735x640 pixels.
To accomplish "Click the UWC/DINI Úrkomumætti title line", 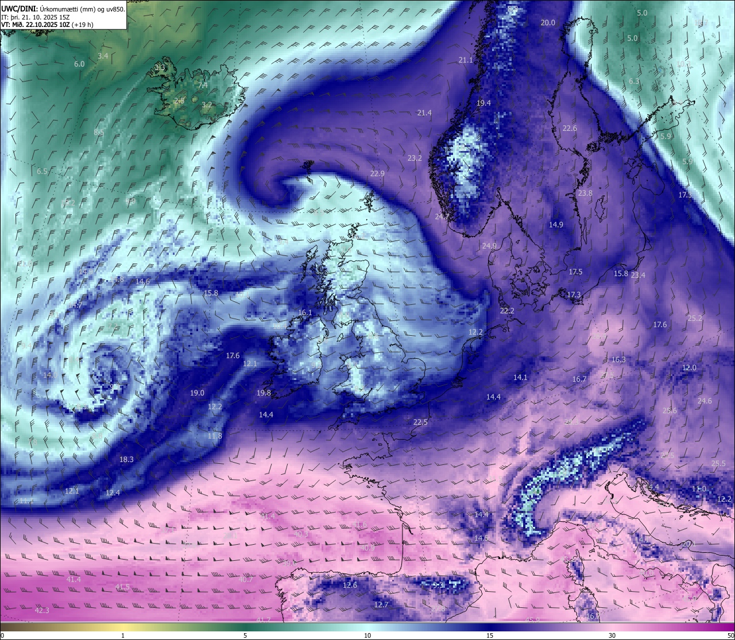I will pyautogui.click(x=63, y=9).
